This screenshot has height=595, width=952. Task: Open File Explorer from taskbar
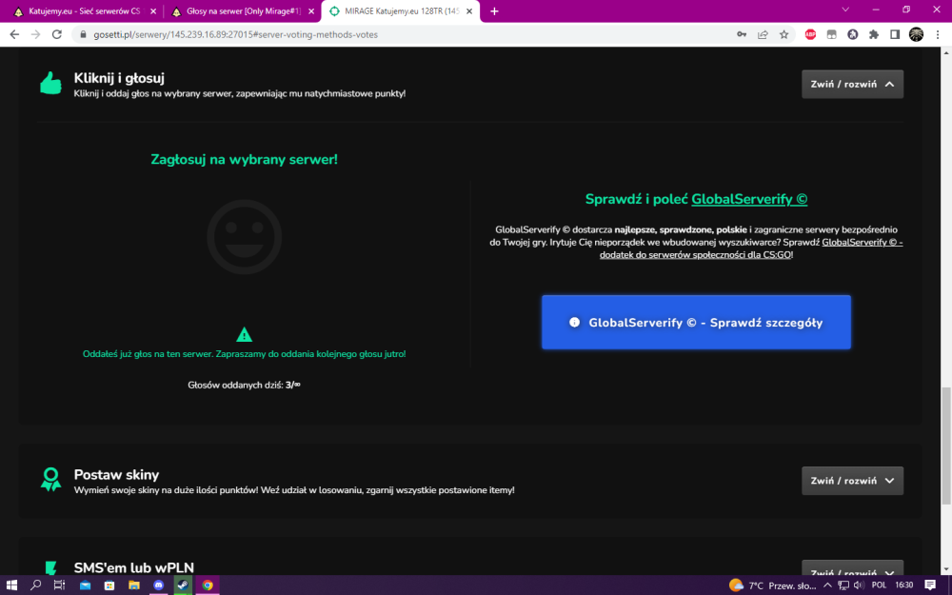[133, 585]
